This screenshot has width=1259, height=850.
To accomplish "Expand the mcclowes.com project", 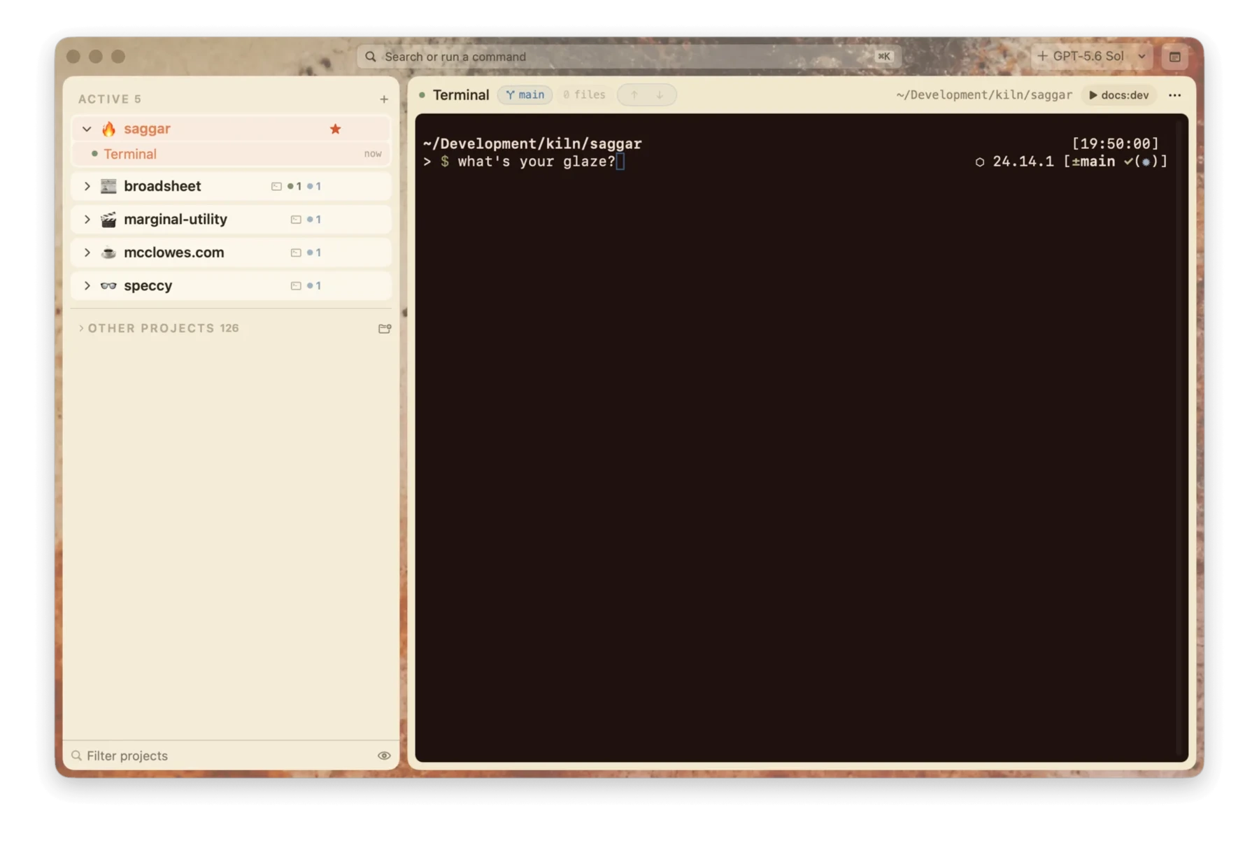I will (x=87, y=253).
